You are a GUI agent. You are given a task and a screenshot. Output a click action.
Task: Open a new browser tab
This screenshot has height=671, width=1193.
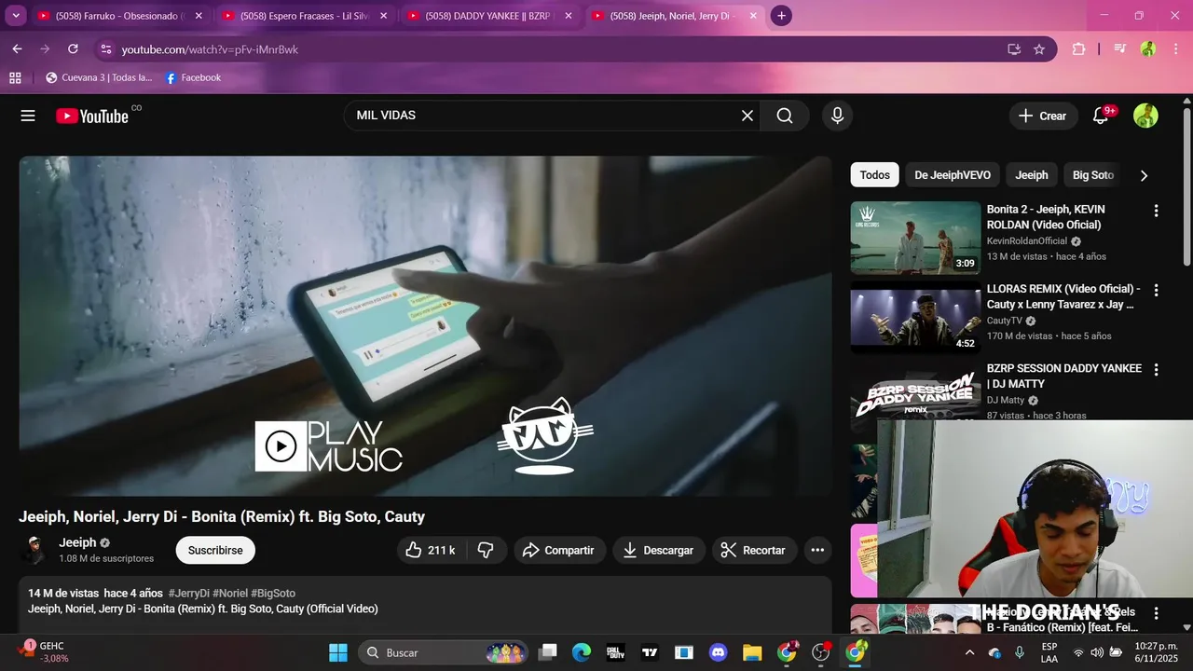point(781,16)
